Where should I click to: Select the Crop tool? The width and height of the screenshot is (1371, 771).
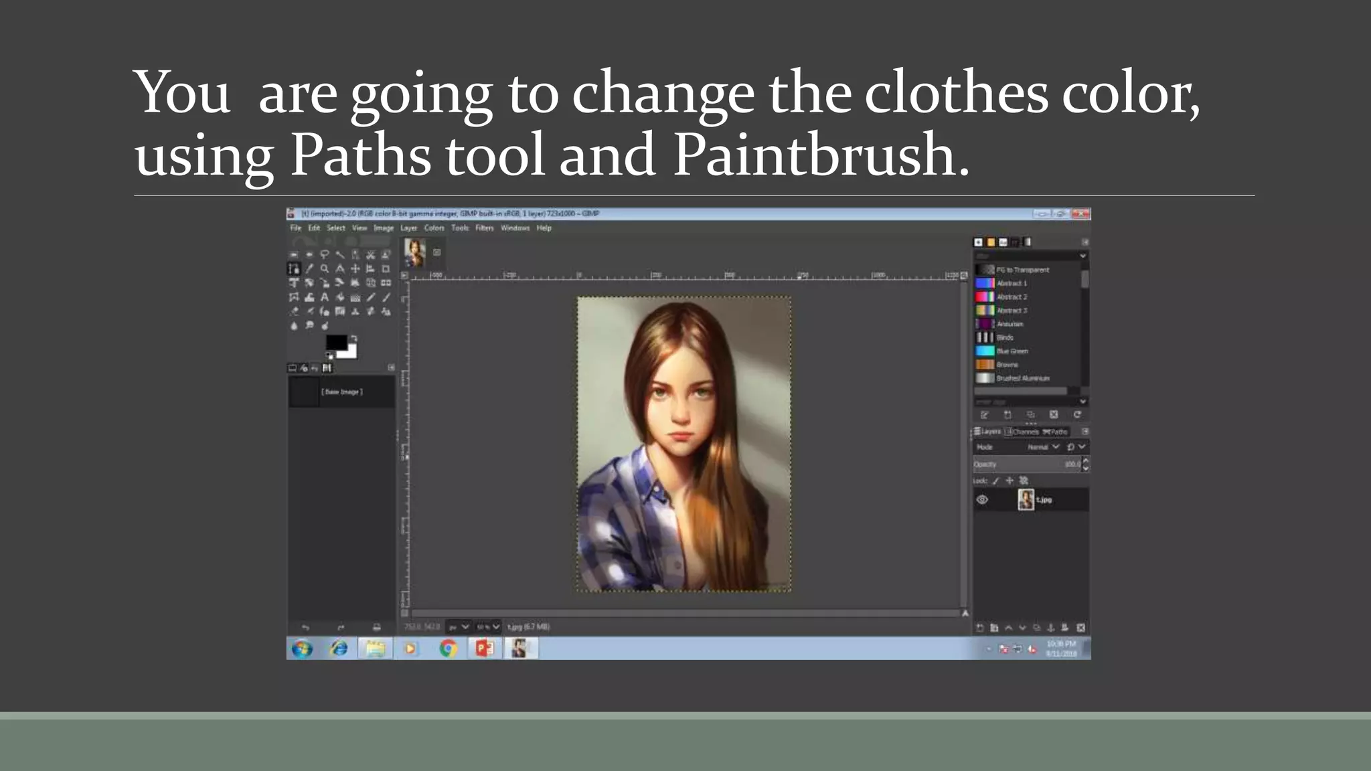(386, 268)
